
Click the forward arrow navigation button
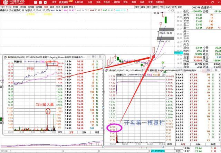(45, 2)
